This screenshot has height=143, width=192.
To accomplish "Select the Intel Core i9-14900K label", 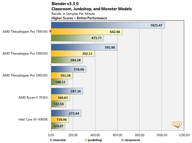I will 33,119.
